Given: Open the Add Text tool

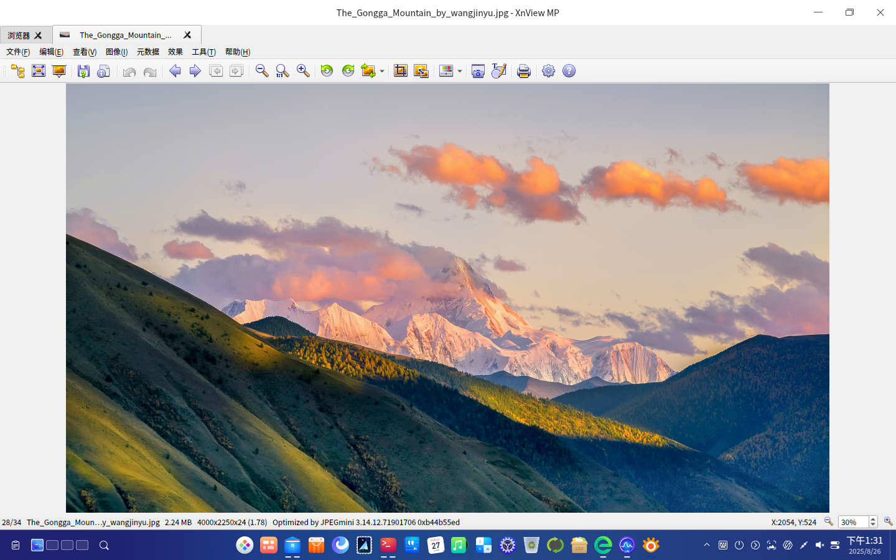Looking at the screenshot, I should (498, 71).
